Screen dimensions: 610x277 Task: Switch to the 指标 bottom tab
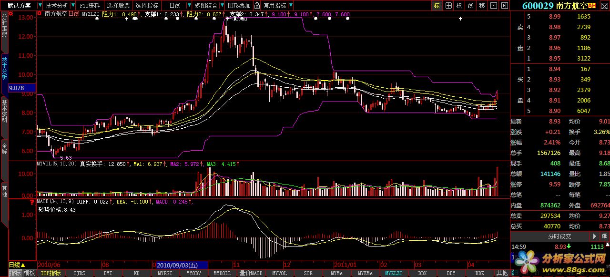click(x=15, y=273)
